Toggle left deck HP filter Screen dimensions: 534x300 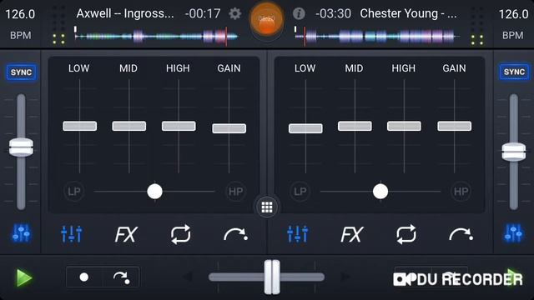[235, 192]
